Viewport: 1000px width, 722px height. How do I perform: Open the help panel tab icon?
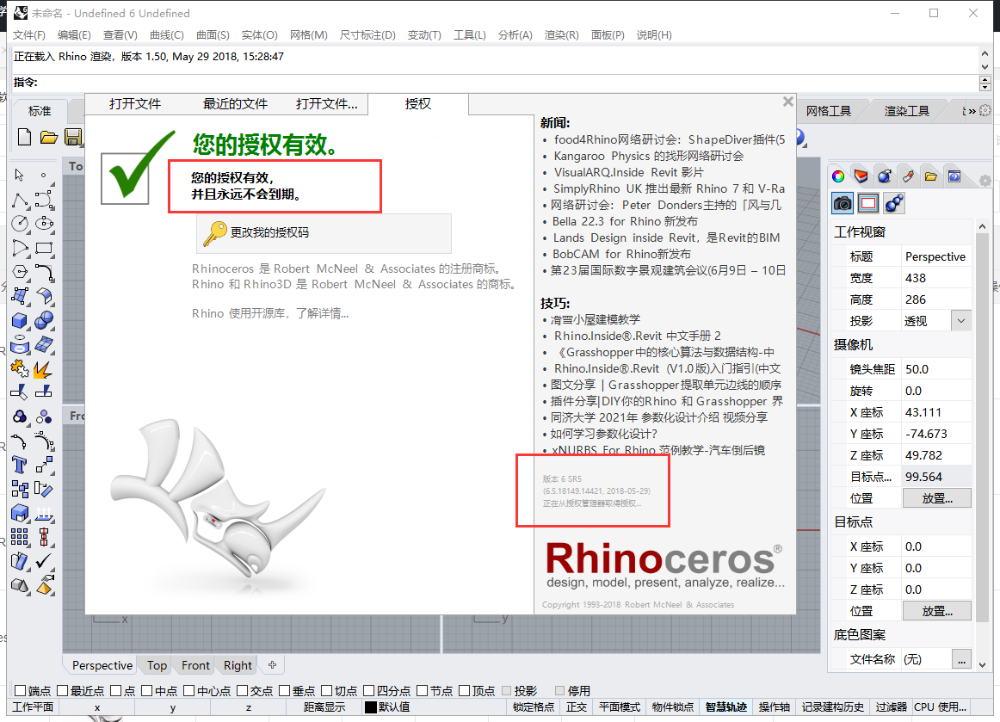pyautogui.click(x=954, y=176)
